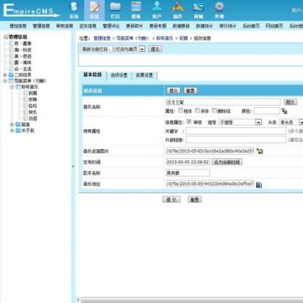Click the 设为当前时间 button
This screenshot has height=303, width=303.
point(227,162)
